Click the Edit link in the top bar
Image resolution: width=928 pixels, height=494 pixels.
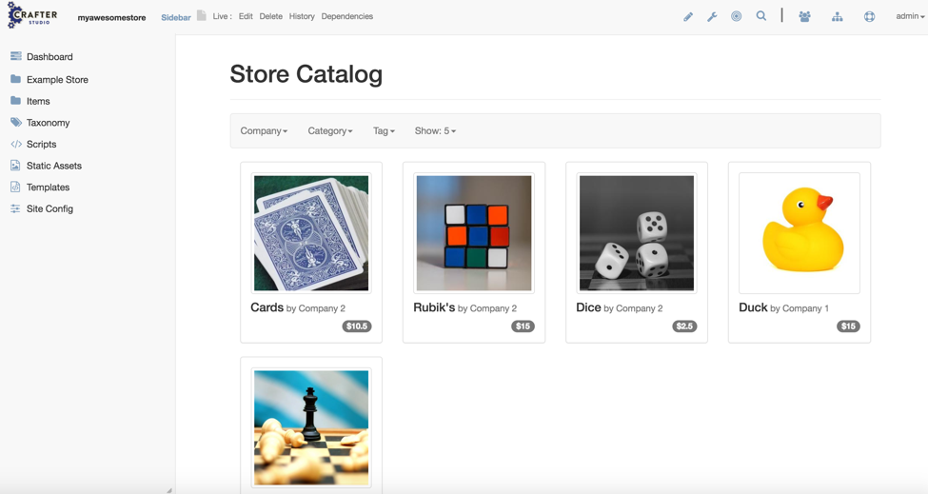tap(246, 16)
